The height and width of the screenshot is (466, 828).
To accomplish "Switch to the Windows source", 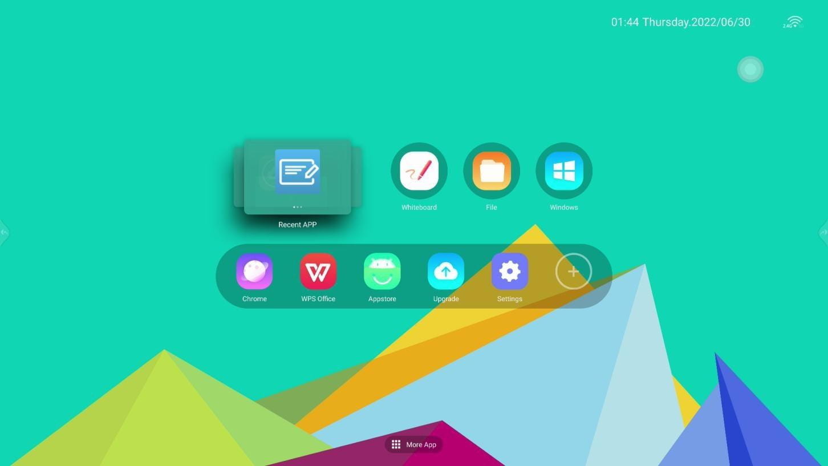I will click(x=564, y=171).
